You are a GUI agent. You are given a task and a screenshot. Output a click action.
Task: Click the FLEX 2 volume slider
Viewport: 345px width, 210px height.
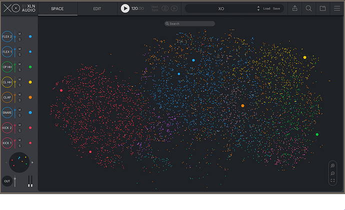pyautogui.click(x=14, y=36)
